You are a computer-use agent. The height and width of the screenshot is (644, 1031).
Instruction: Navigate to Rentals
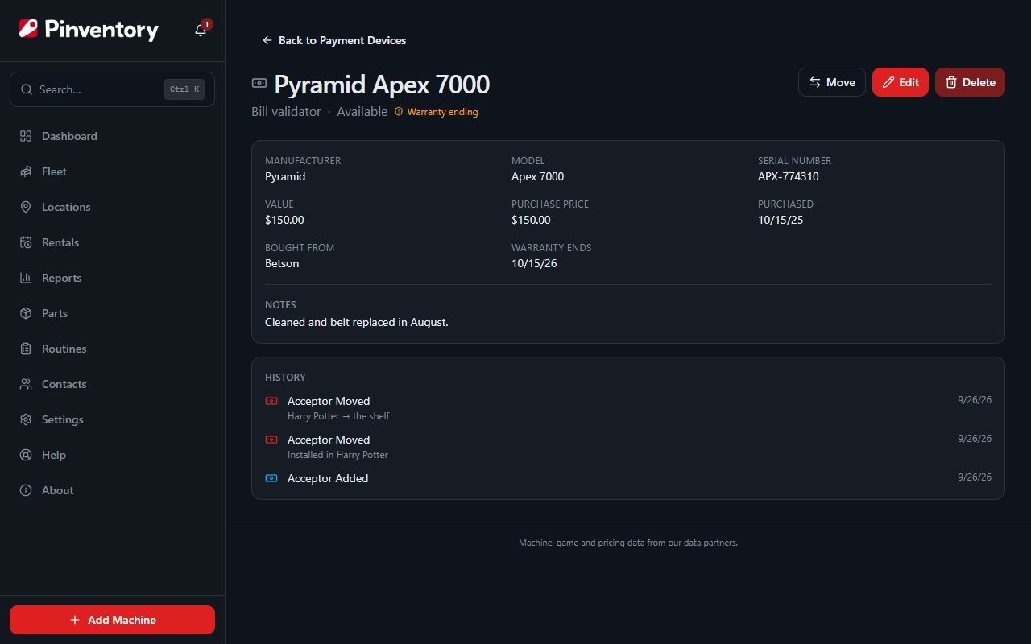click(112, 242)
